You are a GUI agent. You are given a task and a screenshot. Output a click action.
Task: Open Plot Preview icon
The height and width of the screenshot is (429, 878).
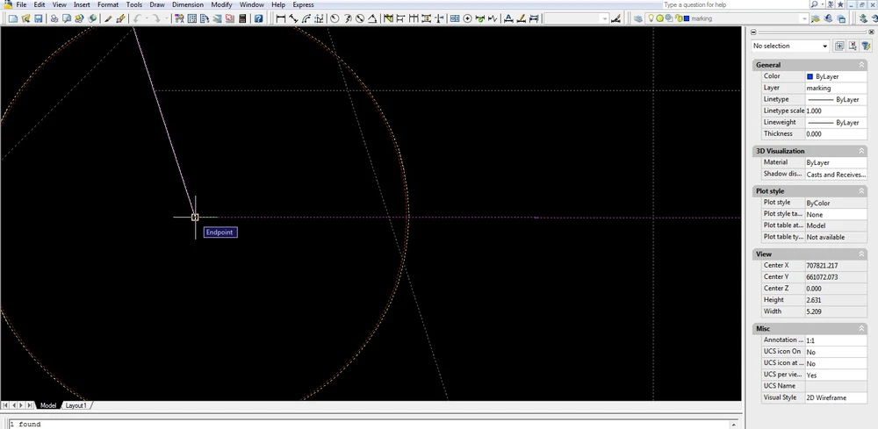click(67, 18)
